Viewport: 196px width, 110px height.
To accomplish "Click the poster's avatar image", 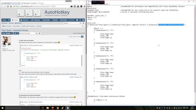I will click(7, 41).
